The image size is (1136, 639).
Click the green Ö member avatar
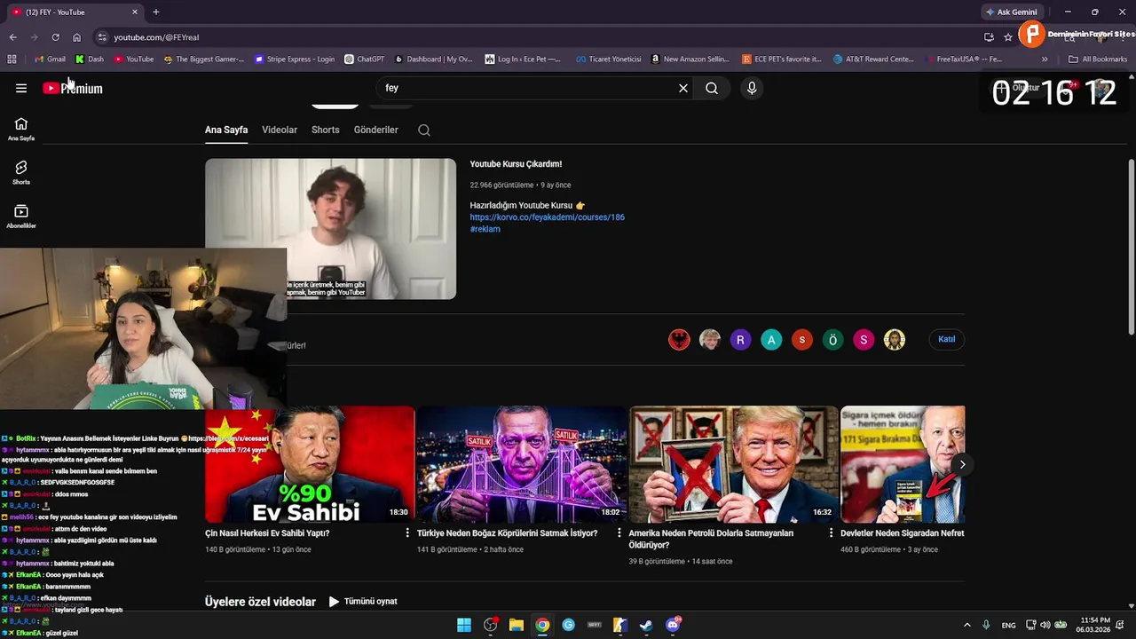(832, 339)
